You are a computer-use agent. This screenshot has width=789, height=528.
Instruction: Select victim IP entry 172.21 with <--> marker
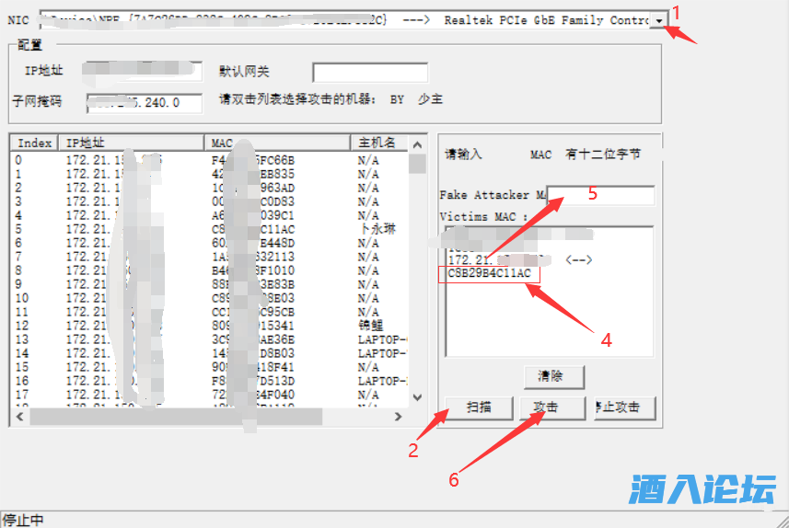[x=520, y=260]
